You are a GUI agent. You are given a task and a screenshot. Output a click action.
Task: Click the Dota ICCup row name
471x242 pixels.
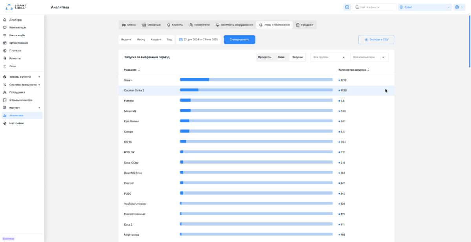coord(130,162)
